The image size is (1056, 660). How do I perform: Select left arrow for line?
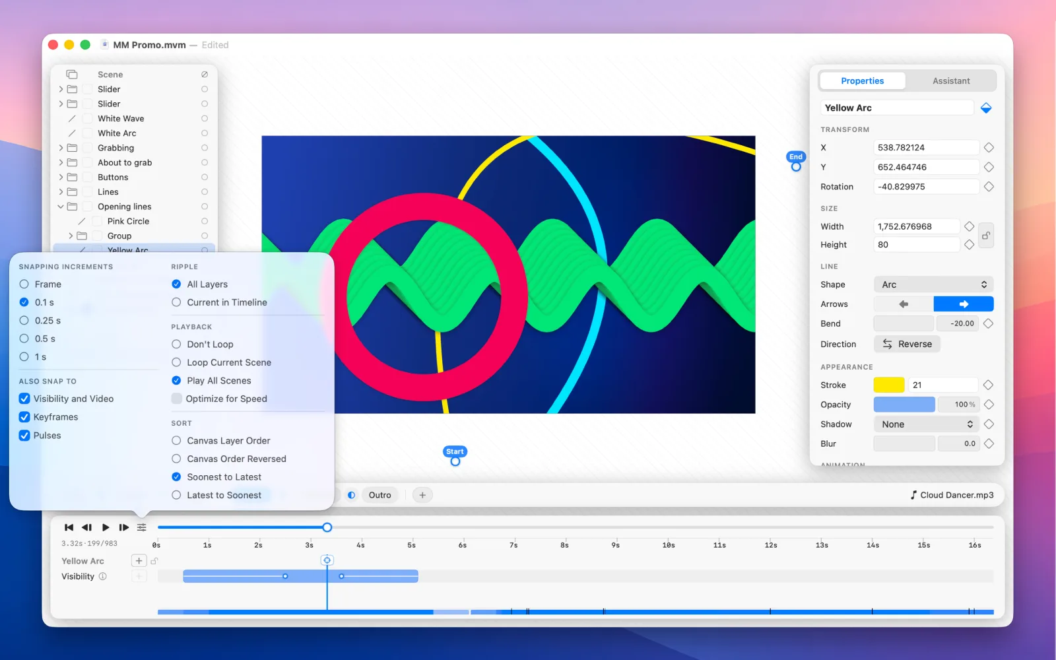click(x=904, y=304)
